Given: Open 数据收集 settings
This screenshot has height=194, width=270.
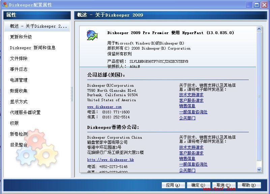Looking at the screenshot, I should pos(19,91).
